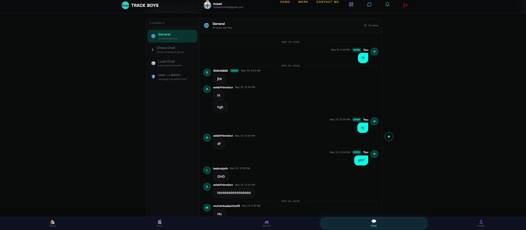Open notifications bell icon
This screenshot has height=230, width=526.
pos(387,4)
